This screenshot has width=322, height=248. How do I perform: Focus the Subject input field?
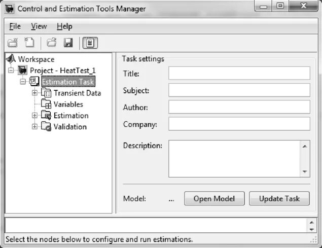point(239,90)
